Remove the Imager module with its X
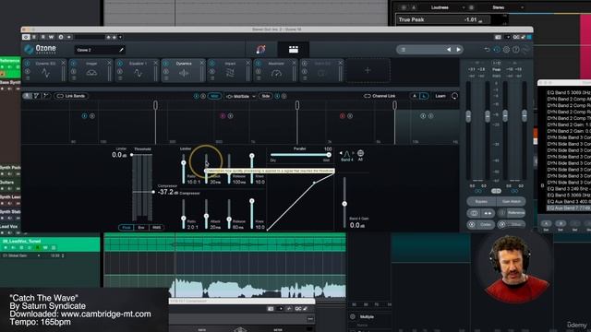Screen dimensions: 591x332 (109, 63)
